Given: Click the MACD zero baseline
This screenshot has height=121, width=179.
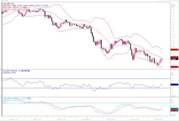Looking at the screenshot, I should 86,103.
